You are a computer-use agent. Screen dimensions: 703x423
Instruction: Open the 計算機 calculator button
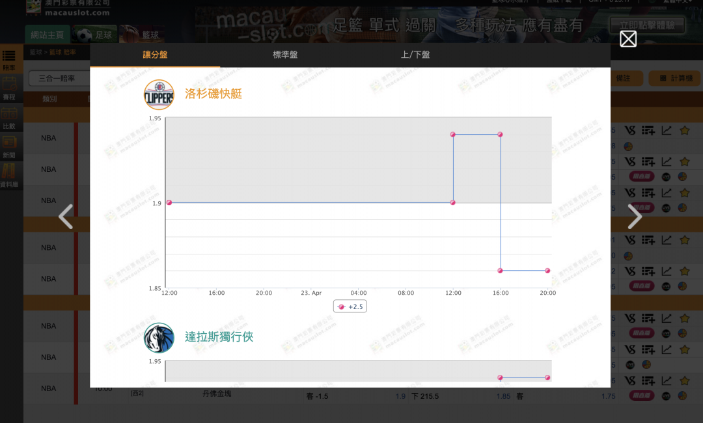pos(676,78)
